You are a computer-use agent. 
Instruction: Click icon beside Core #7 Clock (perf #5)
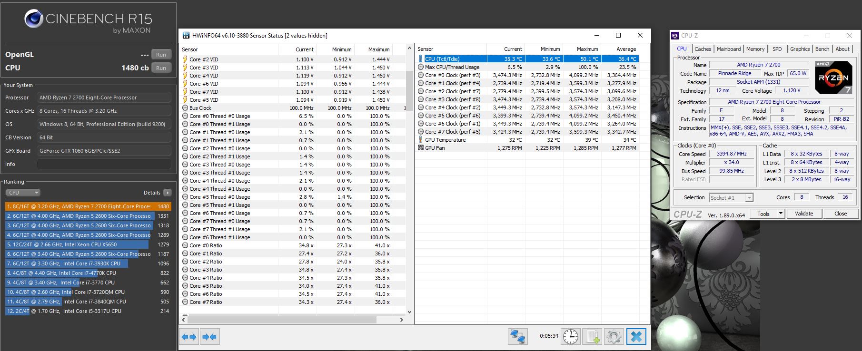point(421,132)
